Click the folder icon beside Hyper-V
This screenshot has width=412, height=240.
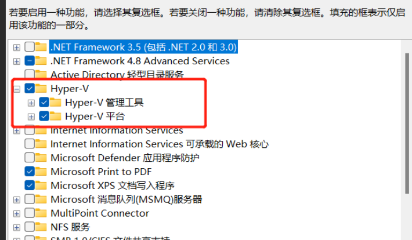[41, 88]
